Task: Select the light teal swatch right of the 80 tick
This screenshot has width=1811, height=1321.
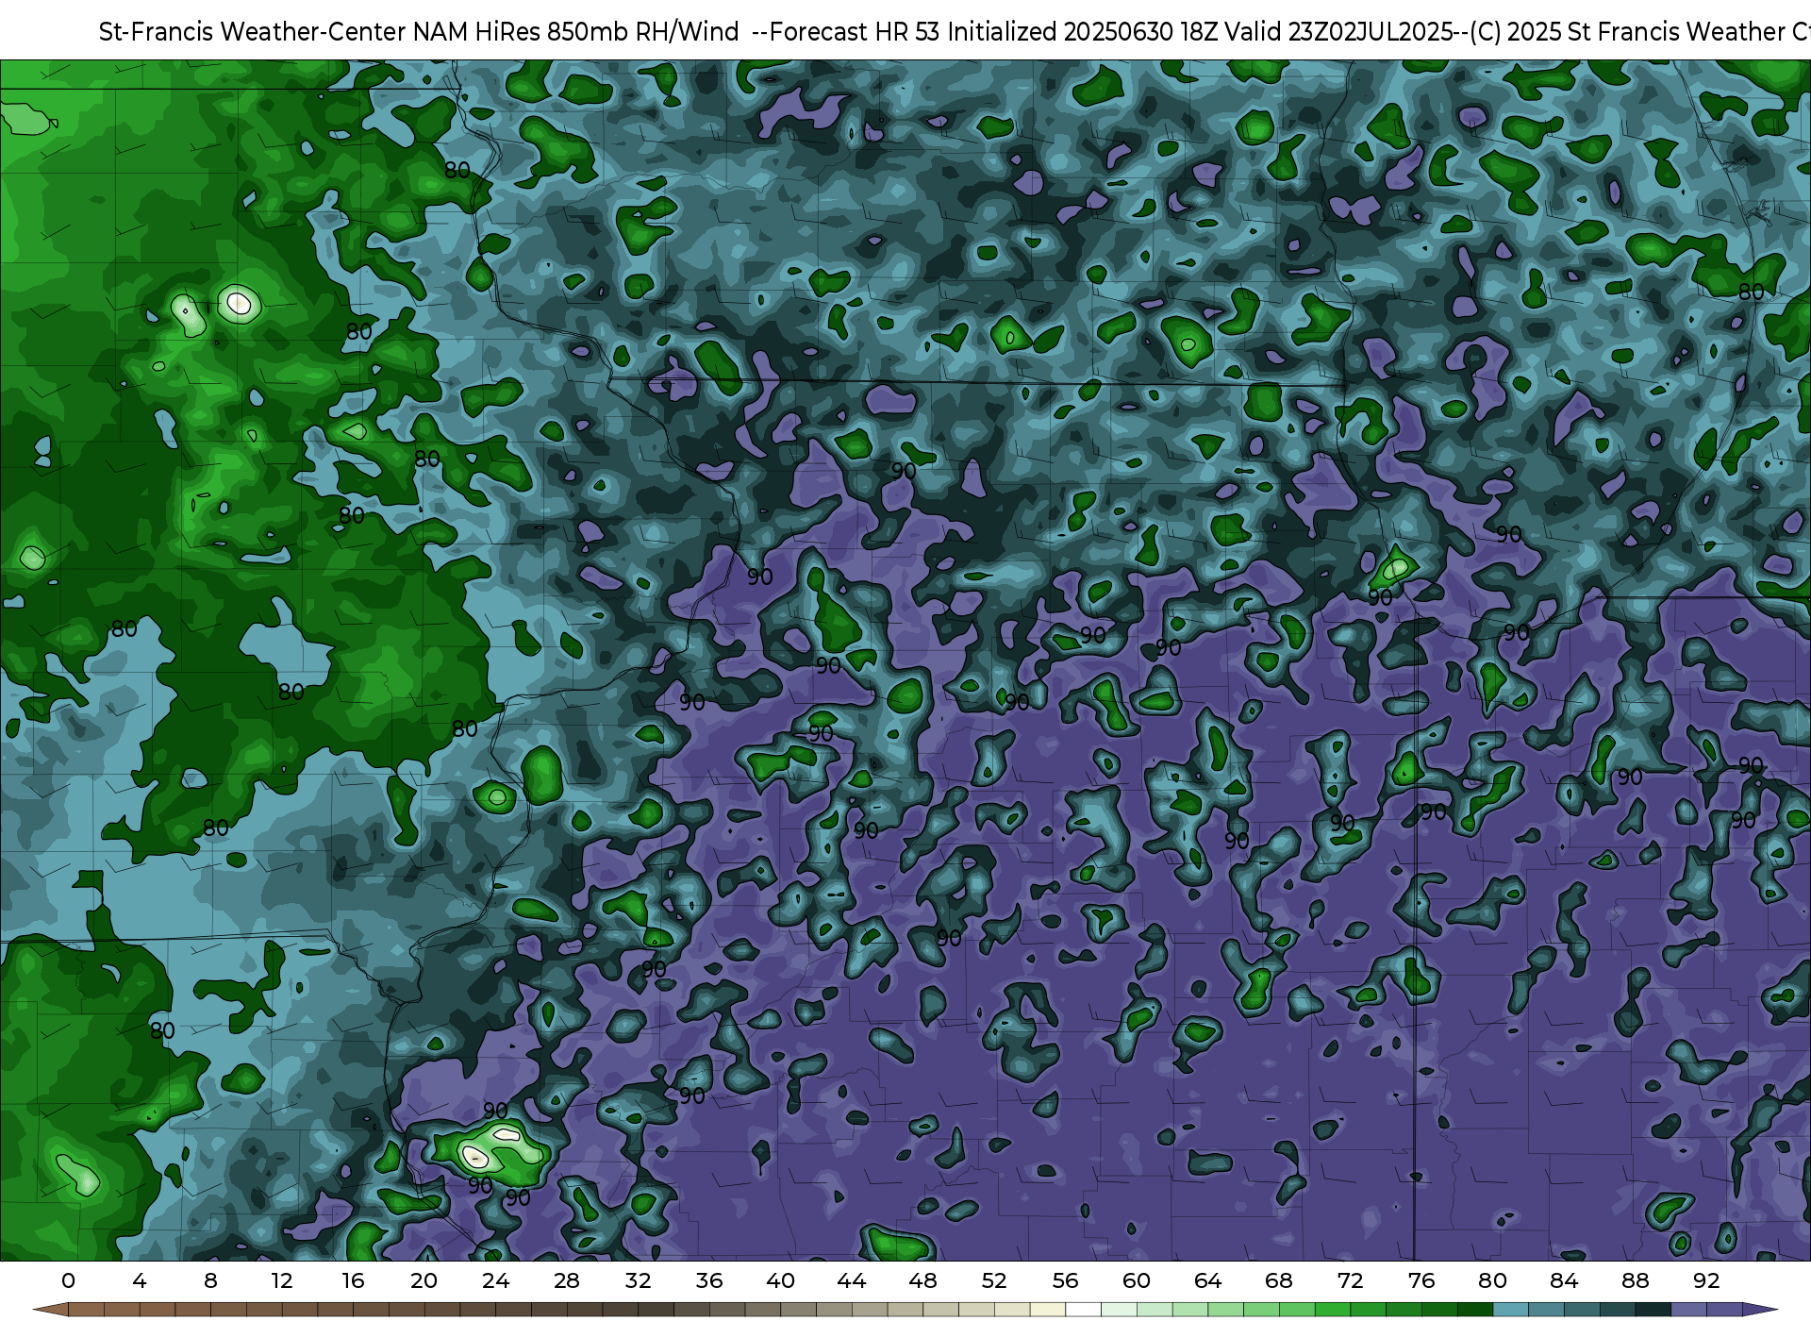Action: [x=1510, y=1310]
